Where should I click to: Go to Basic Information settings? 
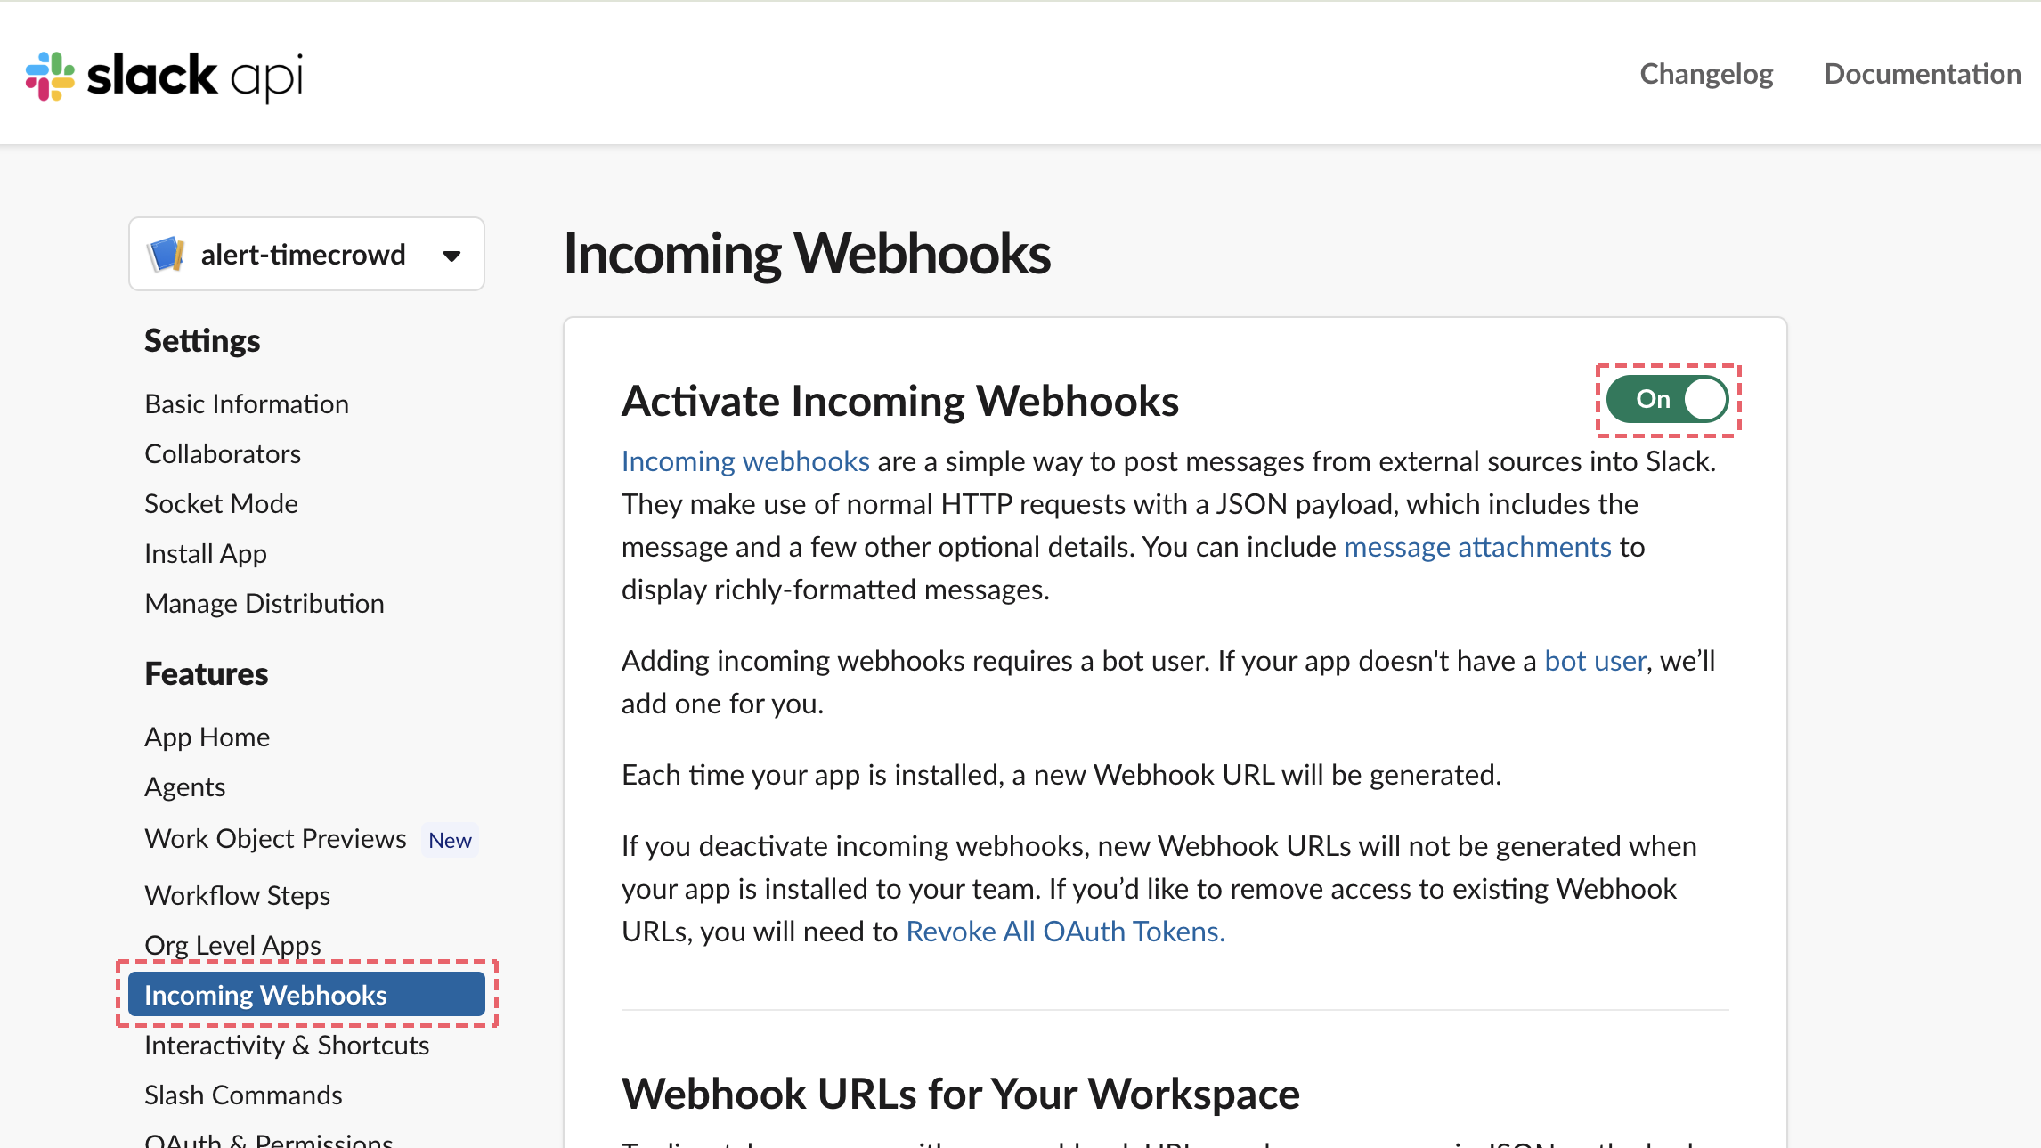click(x=247, y=404)
